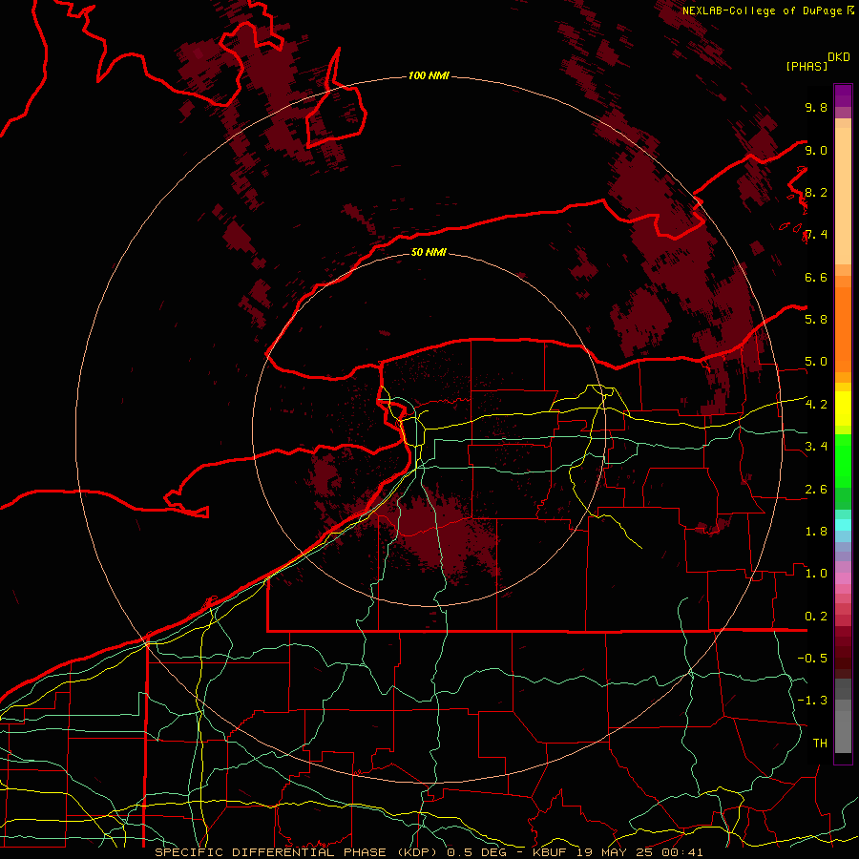This screenshot has height=859, width=859.
Task: Click the 50 NMI range ring label
Action: (429, 252)
